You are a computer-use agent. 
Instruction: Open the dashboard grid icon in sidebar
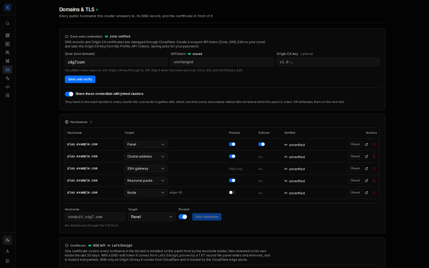tap(8, 35)
